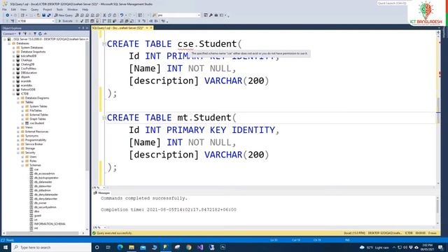Collapse the Databases node
This screenshot has height=252, width=448.
(9, 43)
